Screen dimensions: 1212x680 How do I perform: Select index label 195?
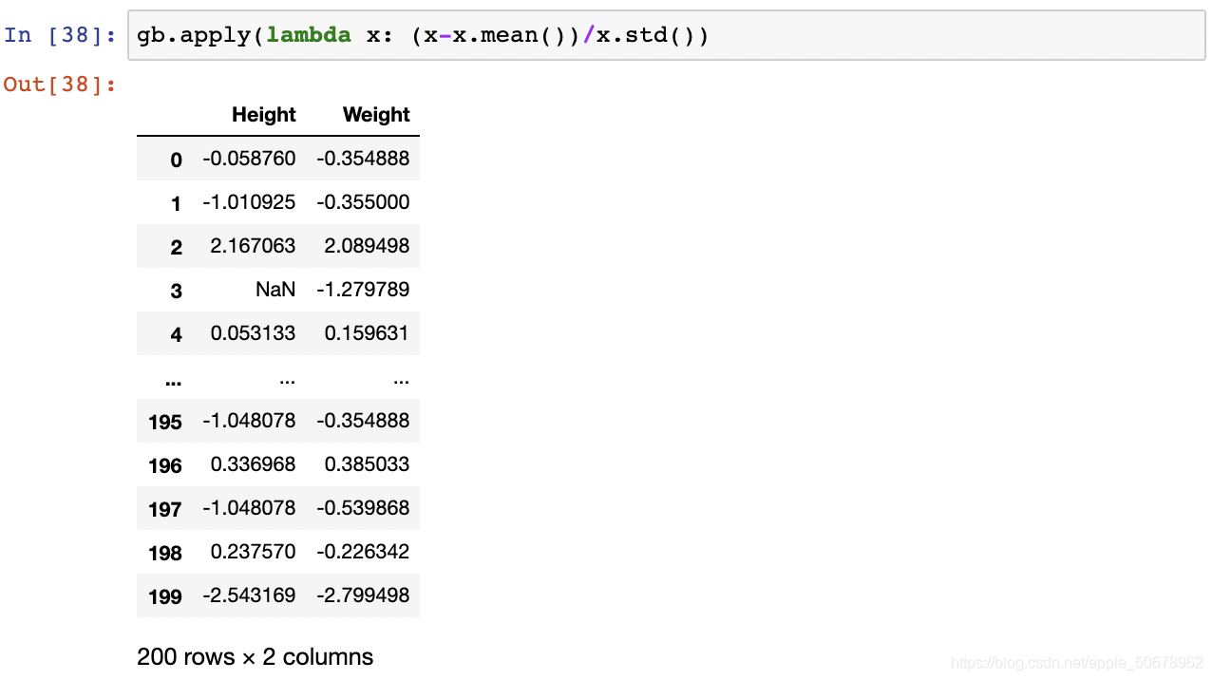165,422
